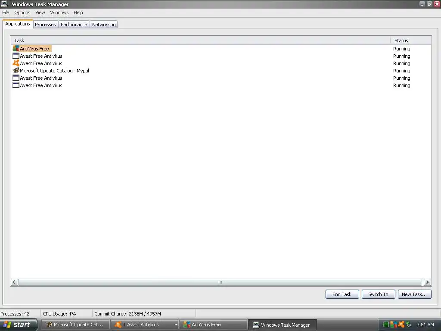Switch to AntiVirus Free via taskbar
Viewport: 441px width, 331px height.
(x=213, y=325)
